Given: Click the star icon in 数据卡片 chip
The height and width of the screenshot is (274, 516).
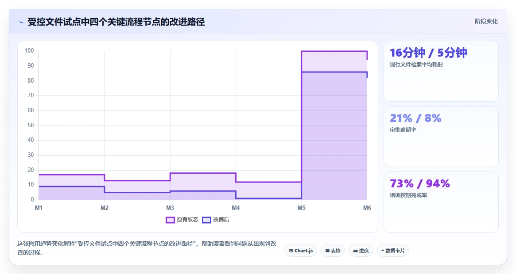Looking at the screenshot, I should 383,251.
